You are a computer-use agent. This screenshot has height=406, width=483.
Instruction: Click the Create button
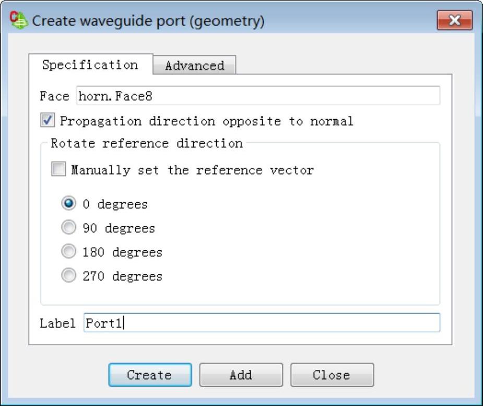pos(150,375)
